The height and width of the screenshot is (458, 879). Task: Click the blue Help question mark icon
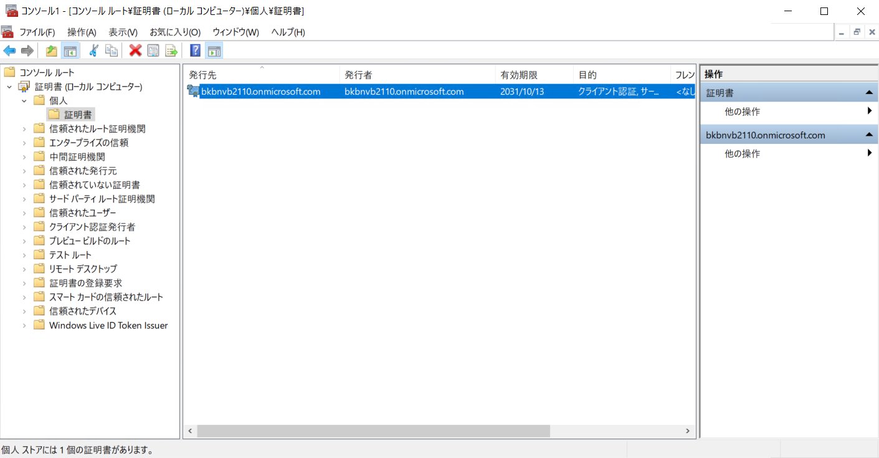(x=195, y=50)
